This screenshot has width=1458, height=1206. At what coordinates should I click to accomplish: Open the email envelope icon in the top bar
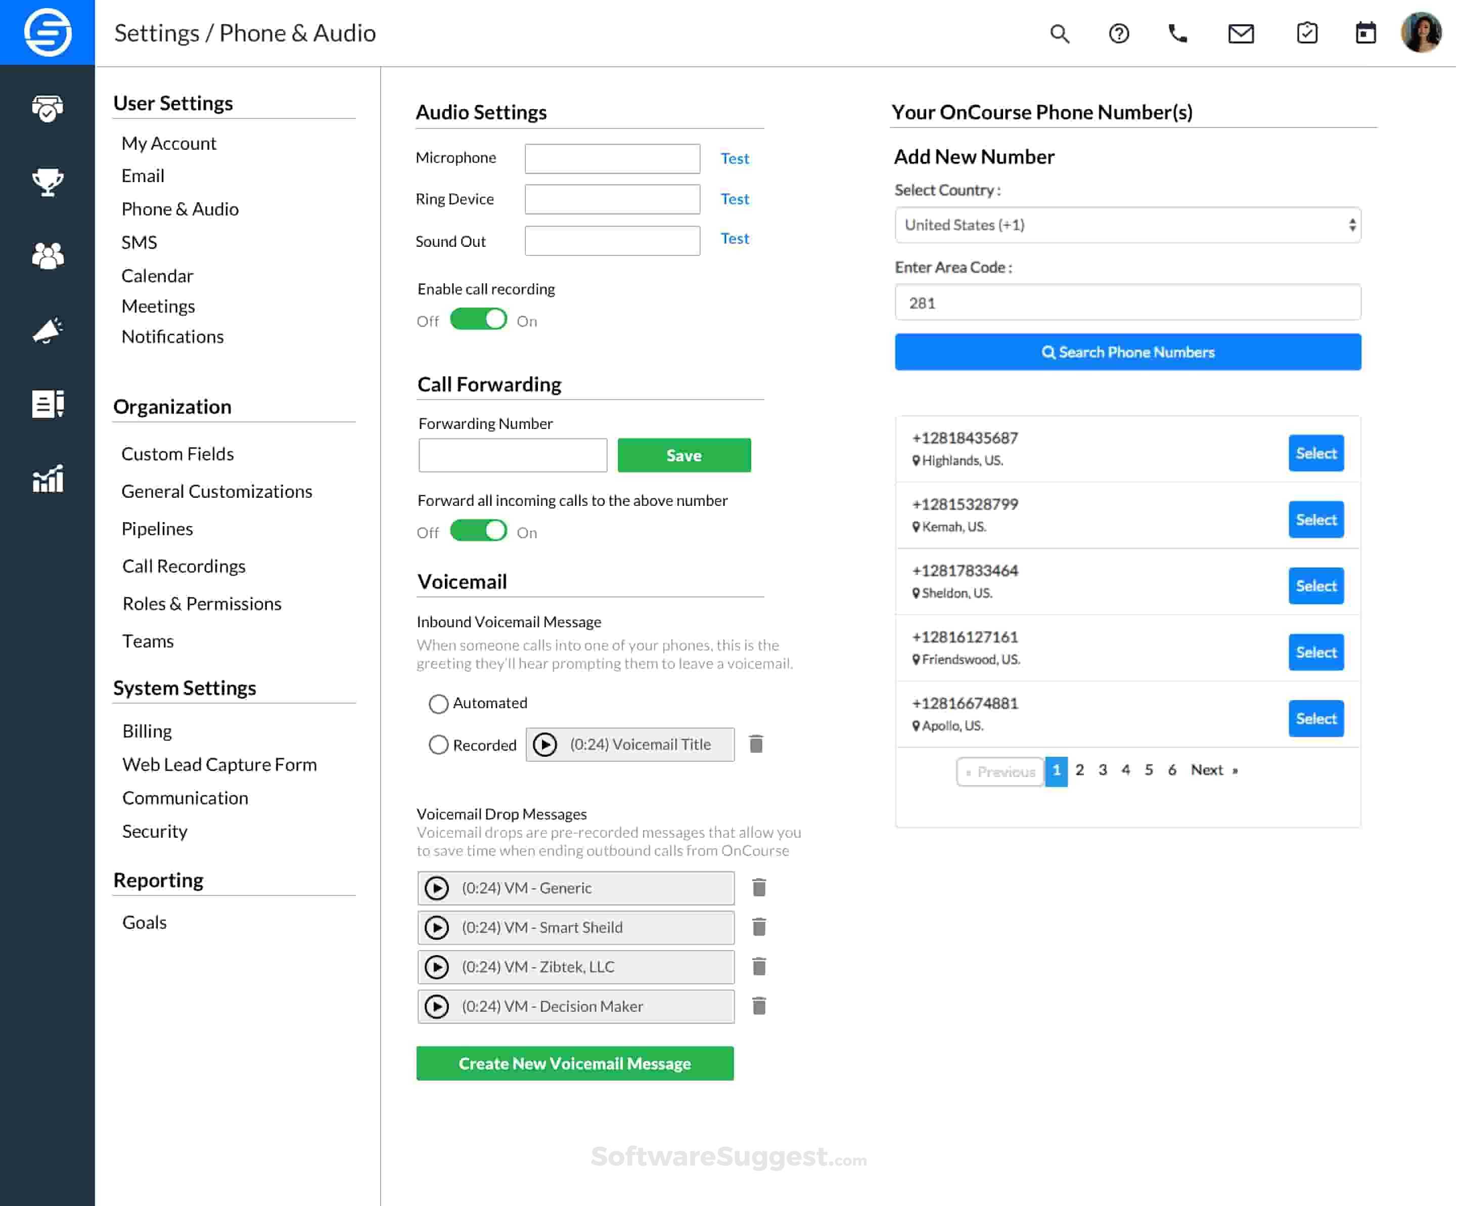click(x=1241, y=33)
